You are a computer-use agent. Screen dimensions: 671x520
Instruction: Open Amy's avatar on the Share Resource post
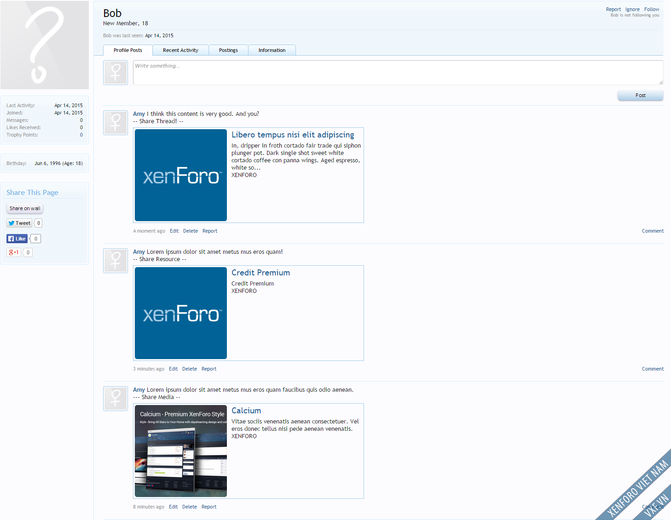(x=116, y=261)
